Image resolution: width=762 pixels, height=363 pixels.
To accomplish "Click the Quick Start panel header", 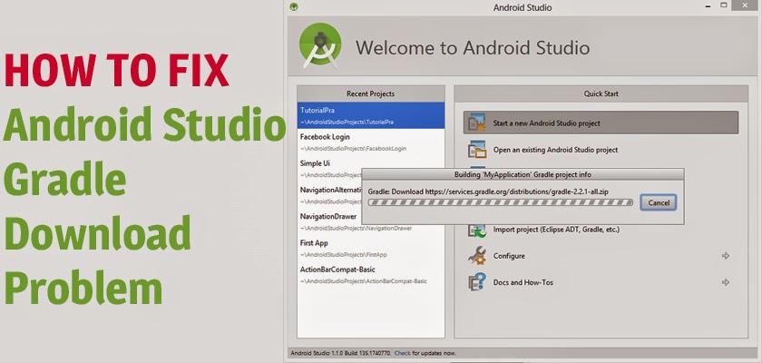I will click(601, 93).
